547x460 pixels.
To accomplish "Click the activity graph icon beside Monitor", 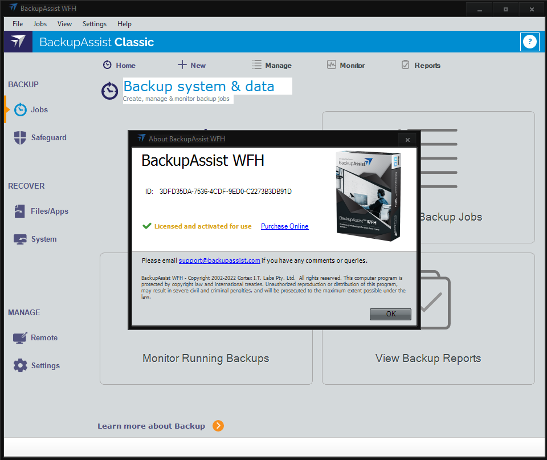I will point(332,64).
